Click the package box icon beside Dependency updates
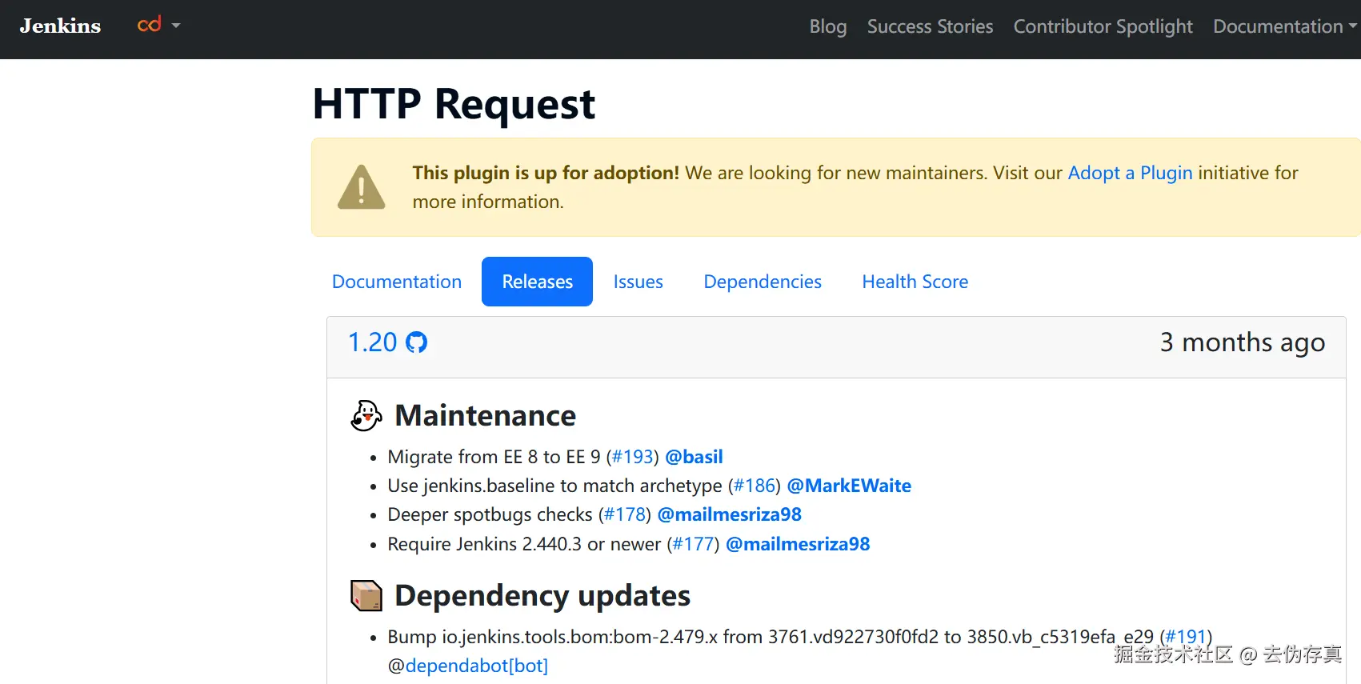Image resolution: width=1361 pixels, height=684 pixels. tap(366, 596)
